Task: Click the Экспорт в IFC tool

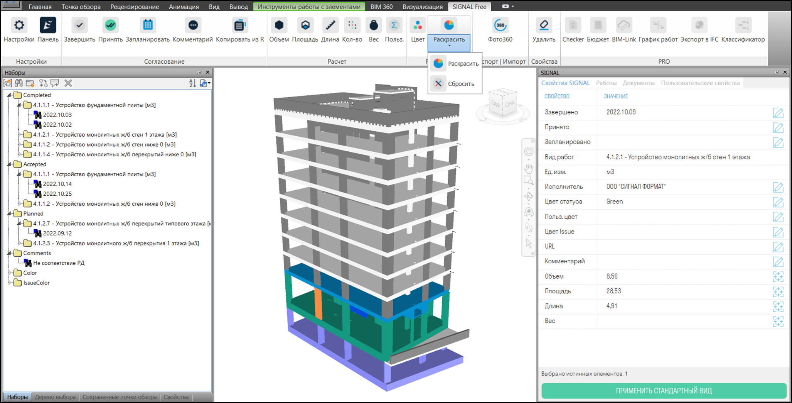Action: coord(699,25)
